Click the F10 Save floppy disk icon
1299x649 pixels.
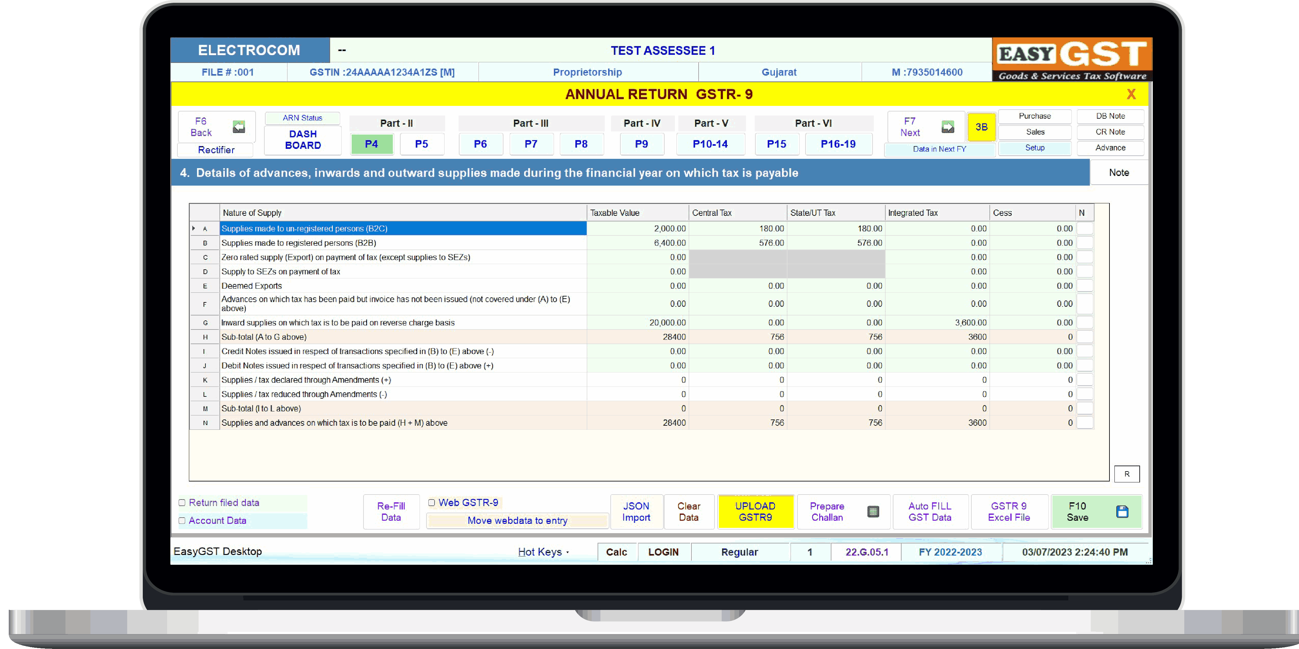[1122, 511]
